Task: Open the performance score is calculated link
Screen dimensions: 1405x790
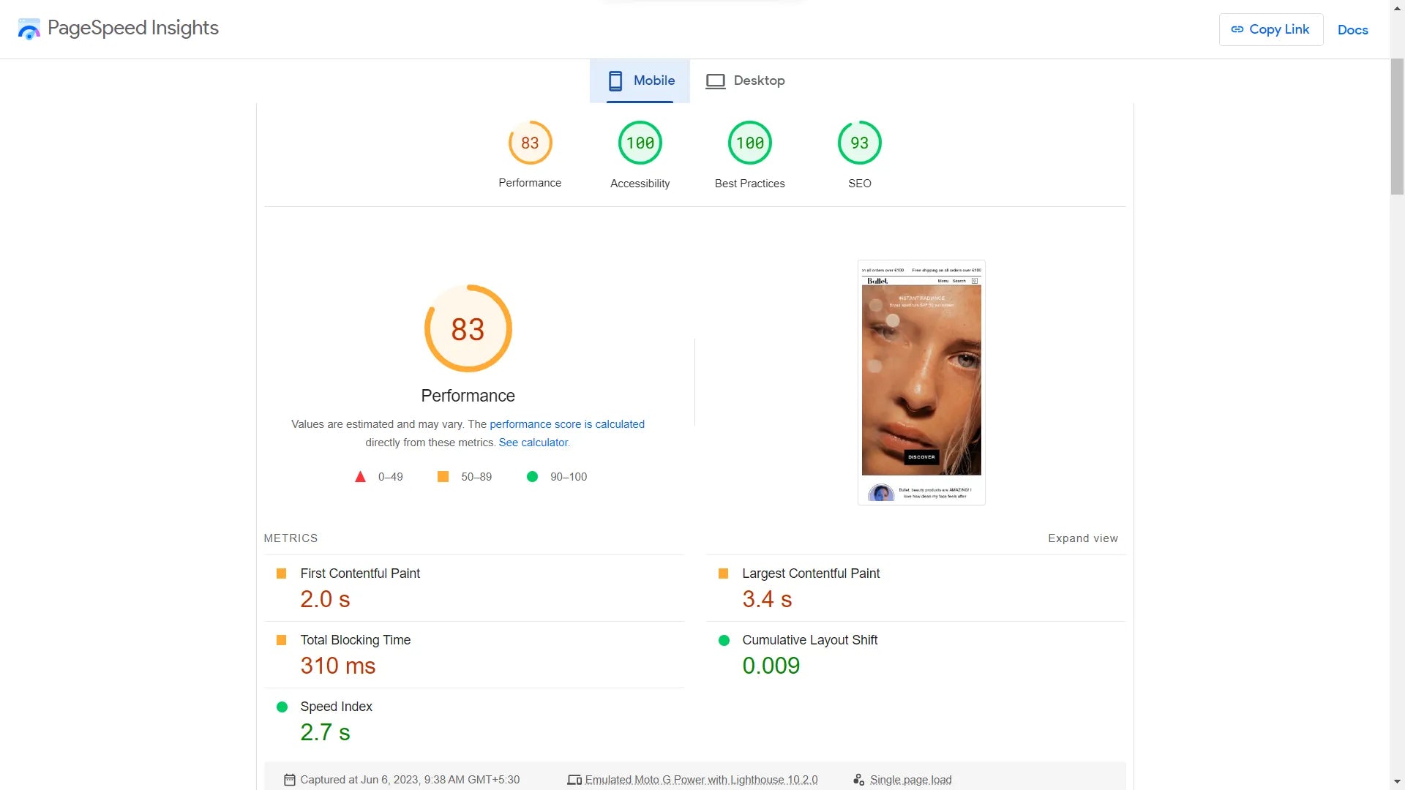Action: 566,424
